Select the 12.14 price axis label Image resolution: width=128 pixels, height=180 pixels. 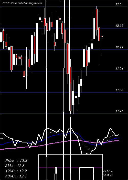pos(119,47)
